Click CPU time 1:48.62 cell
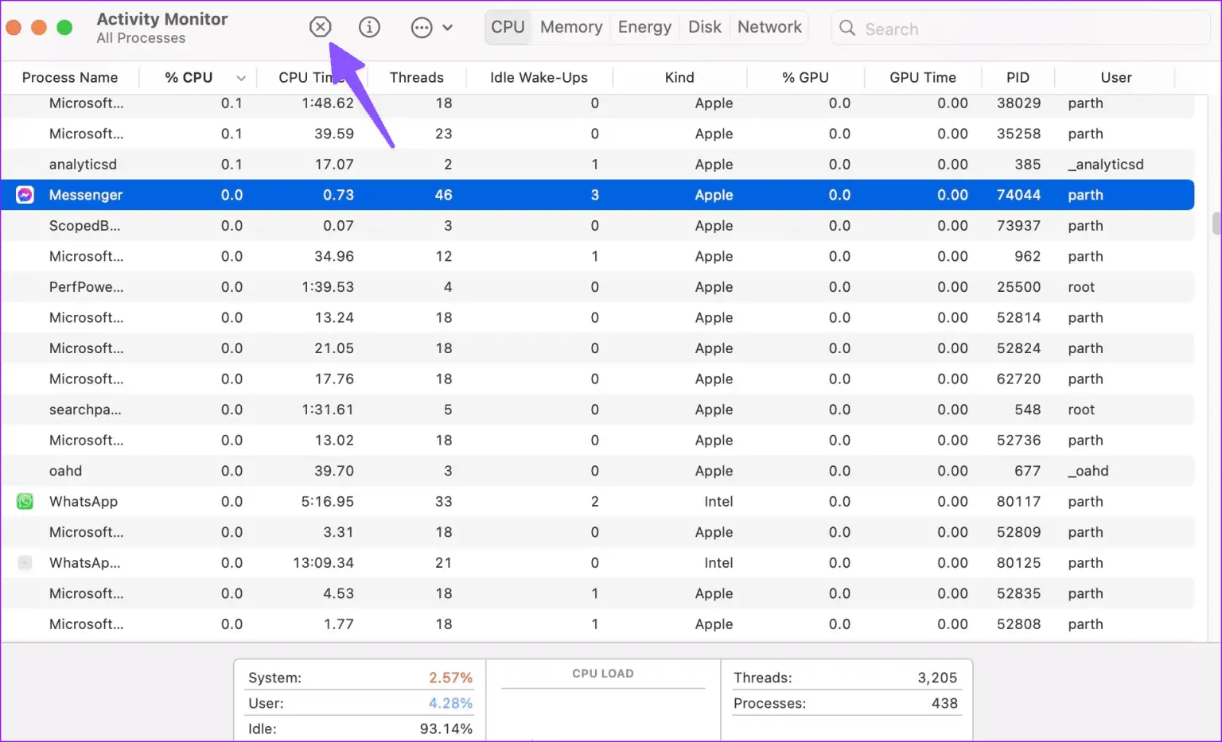Screen dimensions: 1222x742 tap(328, 103)
